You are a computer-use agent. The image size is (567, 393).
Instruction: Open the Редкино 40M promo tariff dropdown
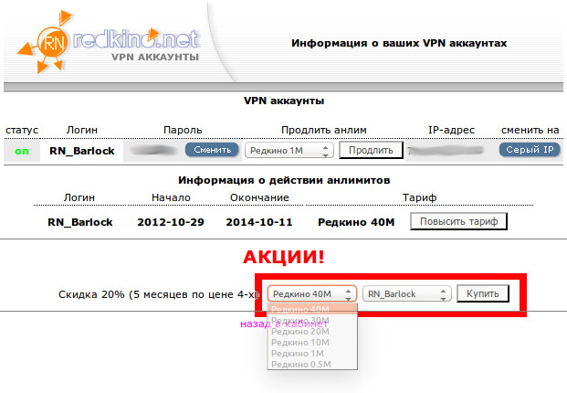pyautogui.click(x=311, y=293)
